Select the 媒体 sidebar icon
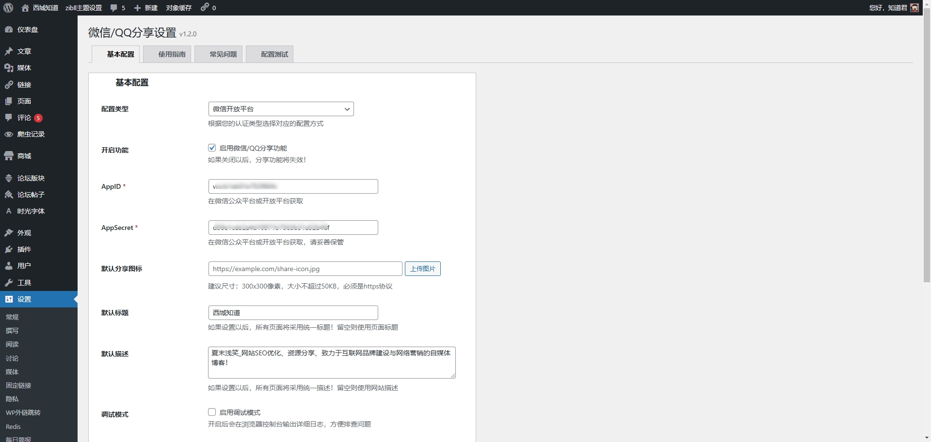Viewport: 931px width, 442px height. click(x=9, y=68)
